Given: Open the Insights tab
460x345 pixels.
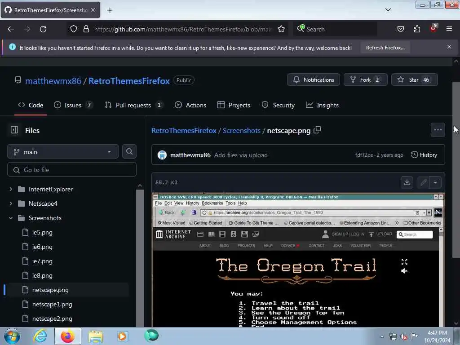Looking at the screenshot, I should [x=322, y=105].
